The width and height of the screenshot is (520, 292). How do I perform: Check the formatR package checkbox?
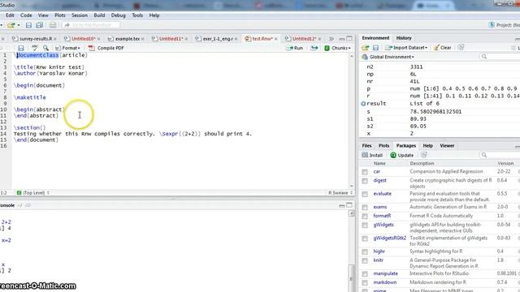[365, 217]
